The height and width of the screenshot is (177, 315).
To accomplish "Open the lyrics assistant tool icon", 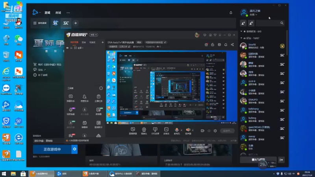I will coord(98,124).
